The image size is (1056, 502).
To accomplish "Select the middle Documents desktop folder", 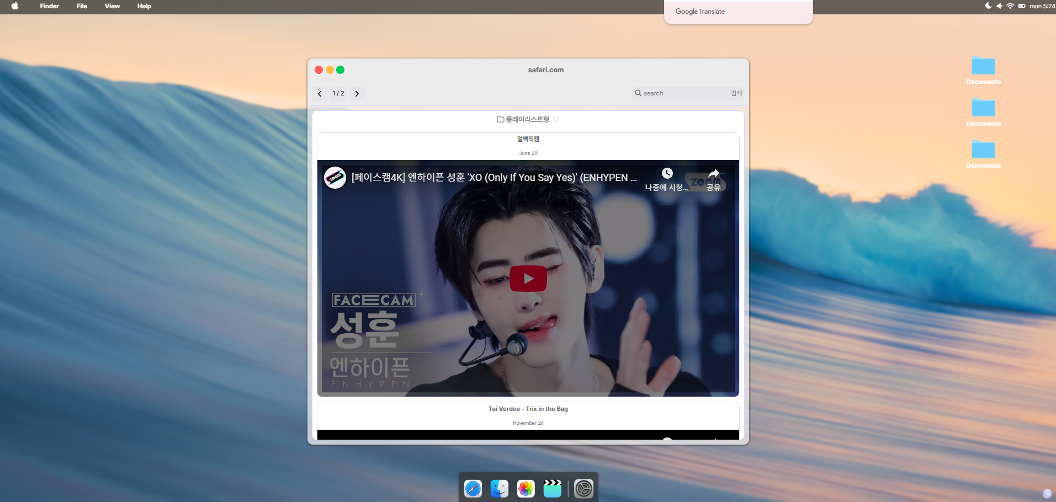I will tap(983, 113).
